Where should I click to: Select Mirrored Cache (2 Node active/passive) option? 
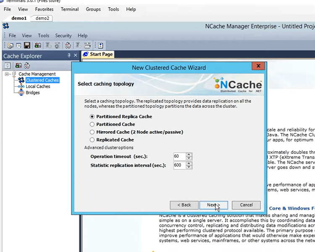pyautogui.click(x=92, y=132)
